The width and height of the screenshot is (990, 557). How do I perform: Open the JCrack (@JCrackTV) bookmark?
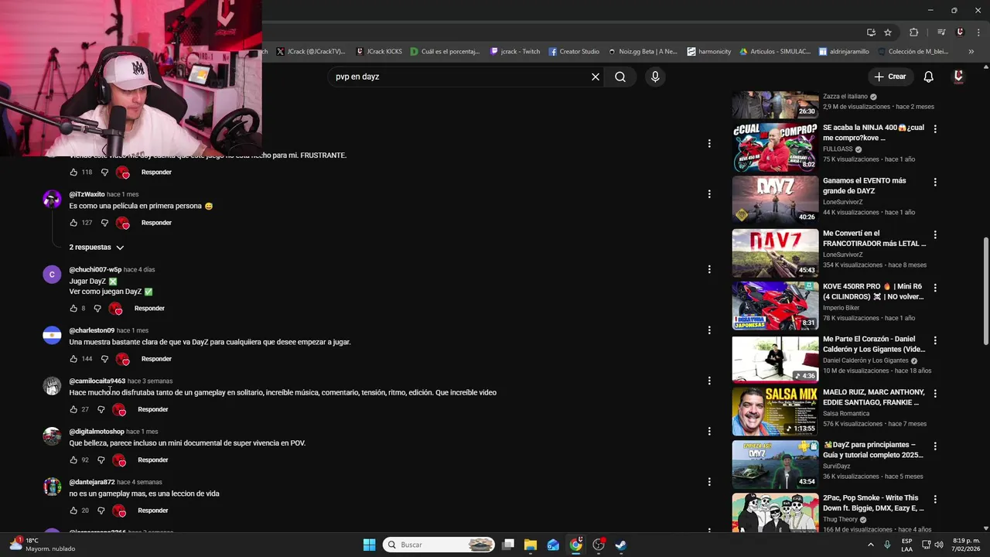[x=311, y=52]
